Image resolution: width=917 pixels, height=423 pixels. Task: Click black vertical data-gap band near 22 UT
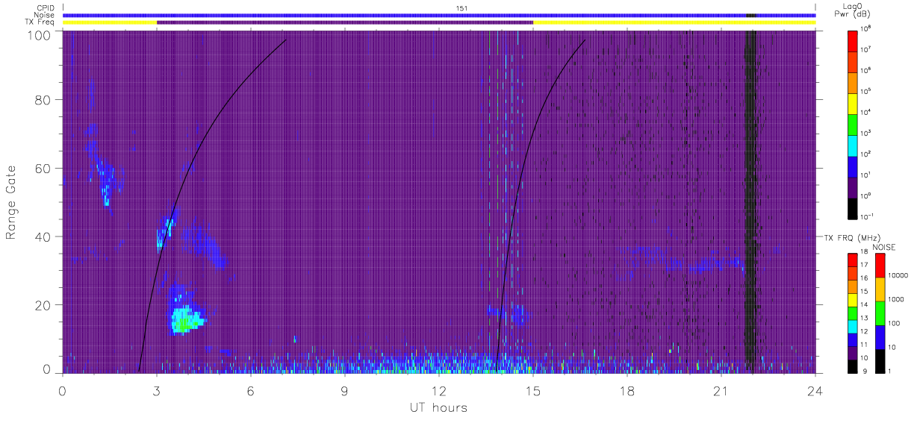tap(750, 201)
